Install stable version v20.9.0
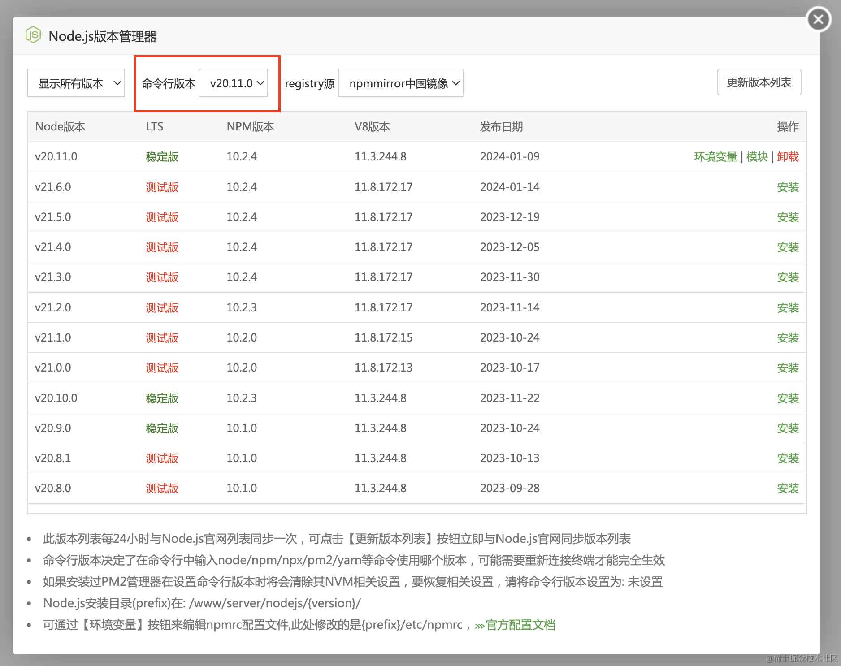Image resolution: width=841 pixels, height=666 pixels. (x=788, y=428)
